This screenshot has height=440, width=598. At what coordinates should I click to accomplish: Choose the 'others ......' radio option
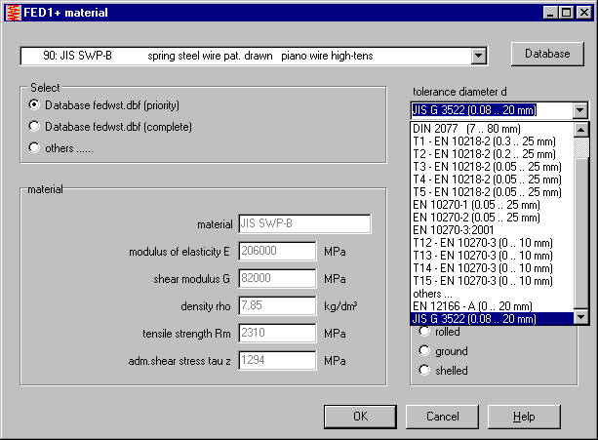[x=35, y=148]
